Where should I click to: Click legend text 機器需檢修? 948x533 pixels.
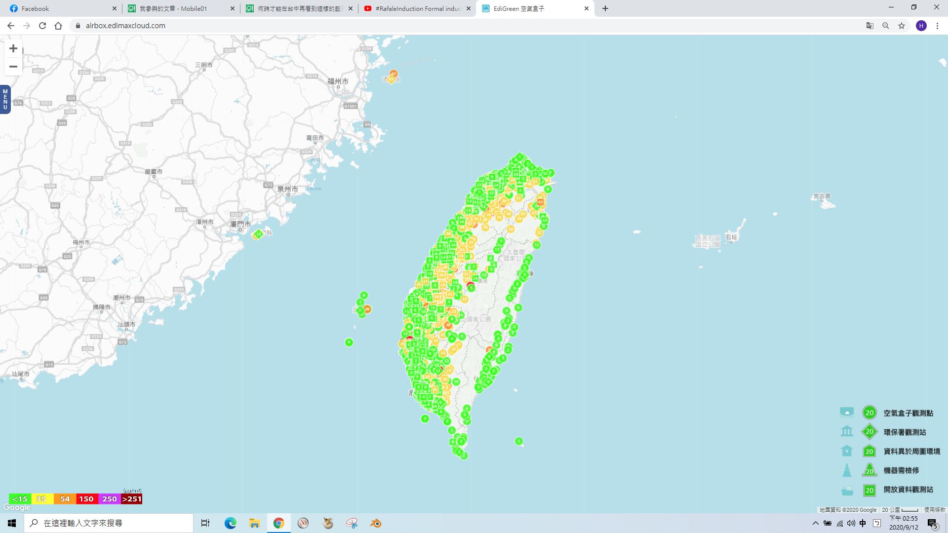coord(901,470)
